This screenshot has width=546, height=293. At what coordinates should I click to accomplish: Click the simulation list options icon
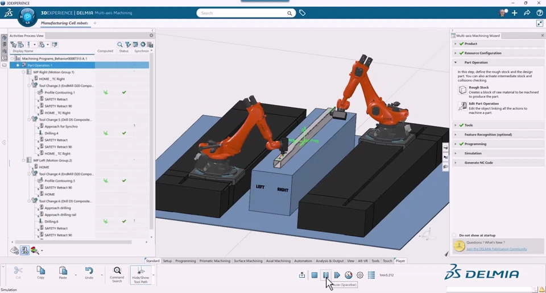coord(371,275)
